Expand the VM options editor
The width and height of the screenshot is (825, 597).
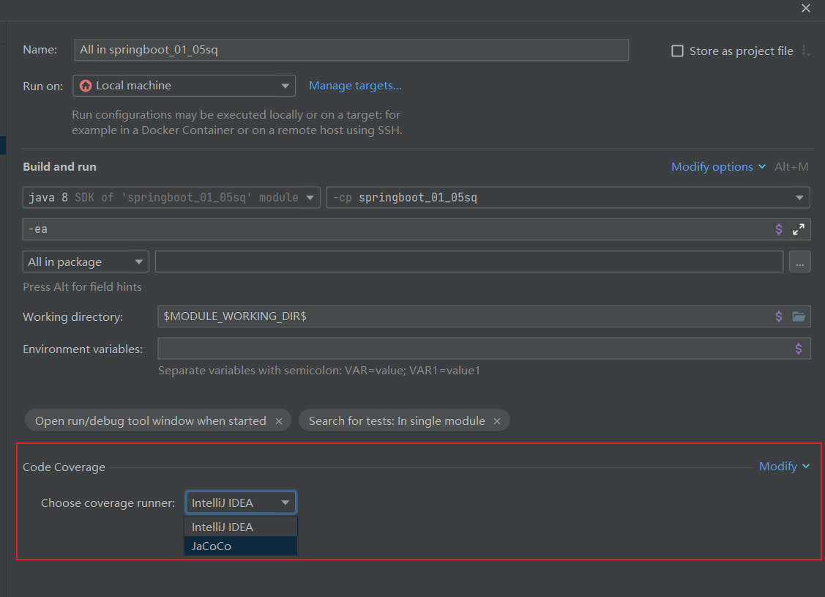click(x=798, y=229)
